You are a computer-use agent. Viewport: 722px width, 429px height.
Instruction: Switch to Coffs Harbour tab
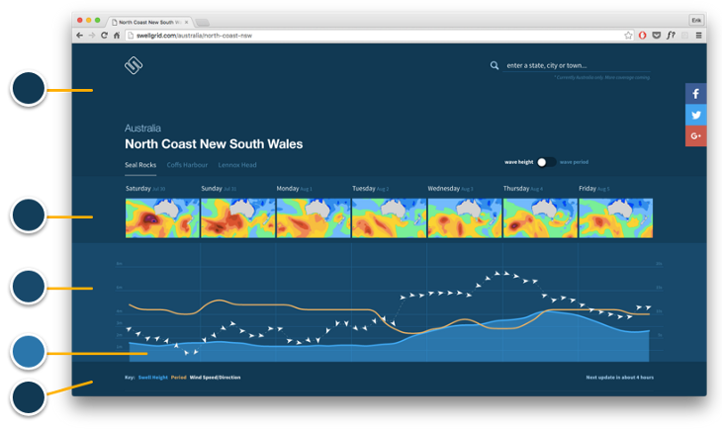[188, 164]
